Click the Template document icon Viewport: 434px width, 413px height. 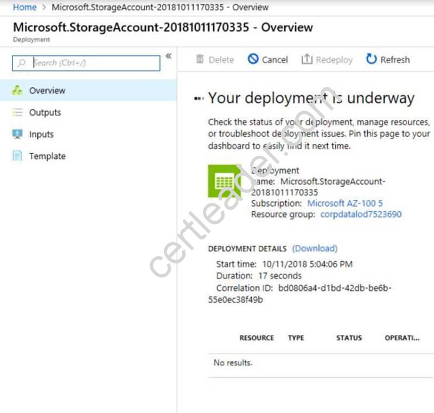(17, 156)
